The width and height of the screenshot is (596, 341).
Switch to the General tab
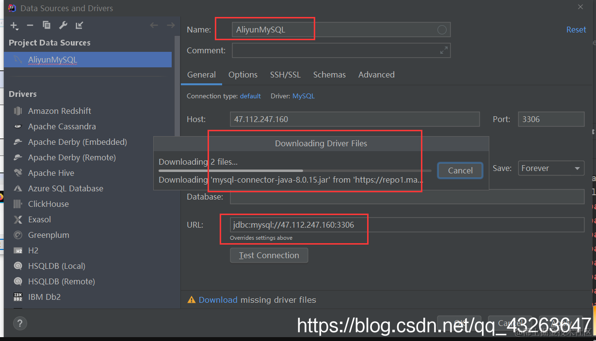click(201, 75)
